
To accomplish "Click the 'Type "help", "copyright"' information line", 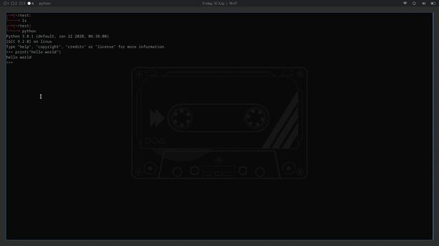I will [86, 46].
